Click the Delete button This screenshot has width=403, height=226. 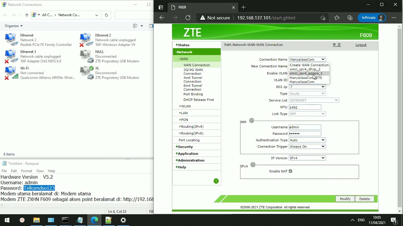[364, 199]
